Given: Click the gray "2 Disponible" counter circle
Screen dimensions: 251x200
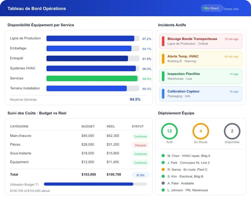Looking at the screenshot, I should (232, 132).
